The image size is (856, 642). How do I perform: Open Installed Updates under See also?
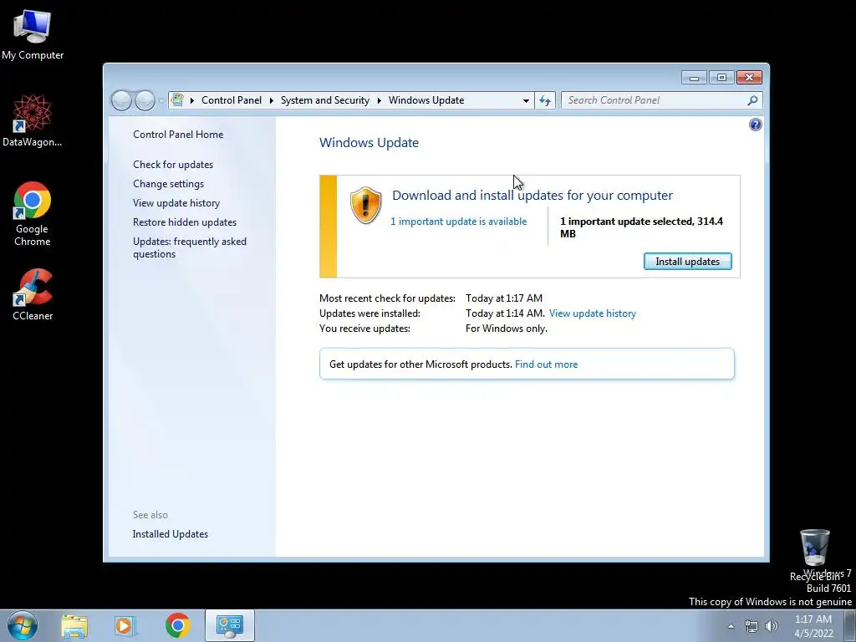[x=171, y=534]
